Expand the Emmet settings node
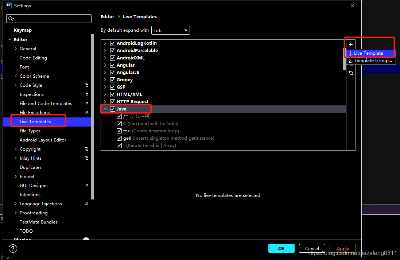 tap(16, 176)
